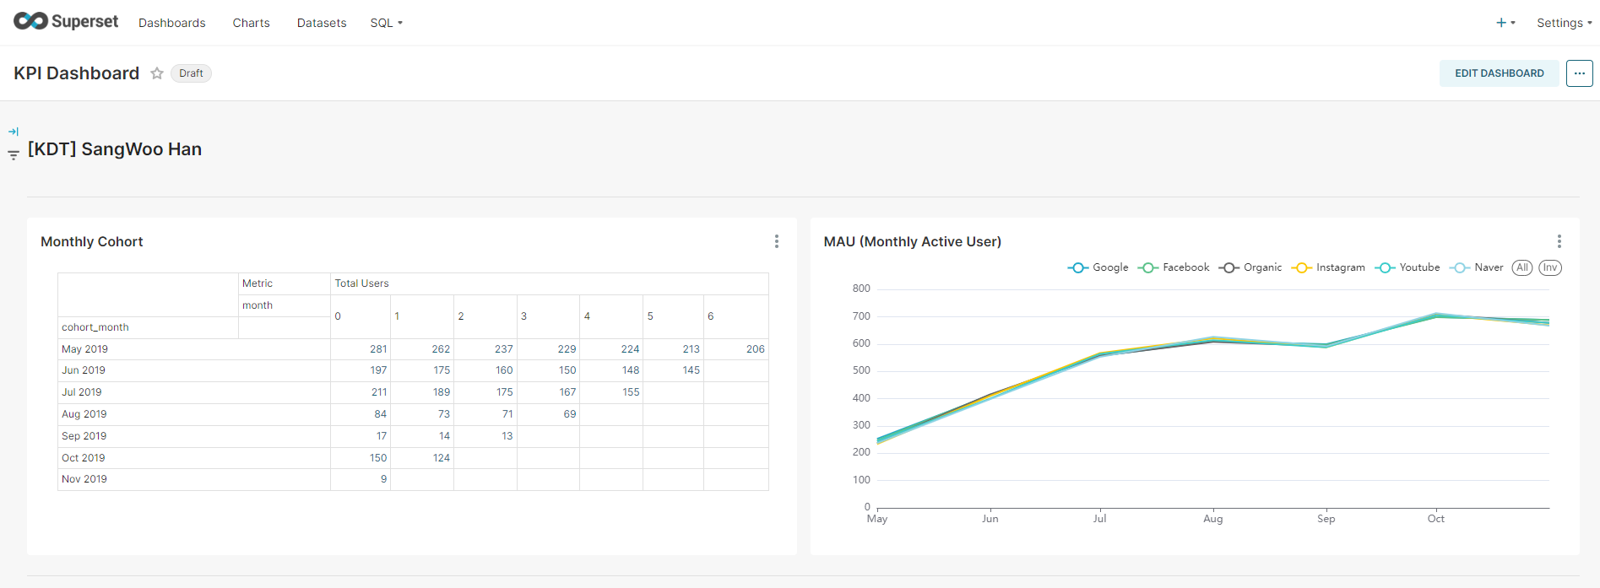Toggle the Facebook series in legend
Viewport: 1600px width, 588px height.
[x=1174, y=267]
